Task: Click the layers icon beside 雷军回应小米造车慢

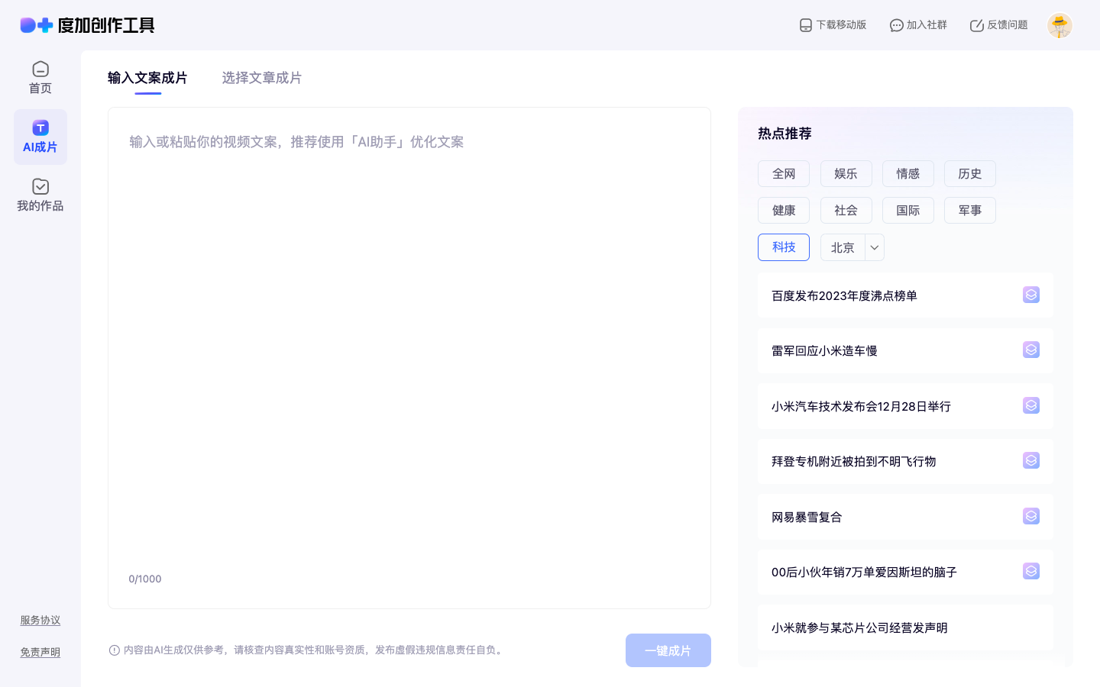Action: coord(1030,350)
